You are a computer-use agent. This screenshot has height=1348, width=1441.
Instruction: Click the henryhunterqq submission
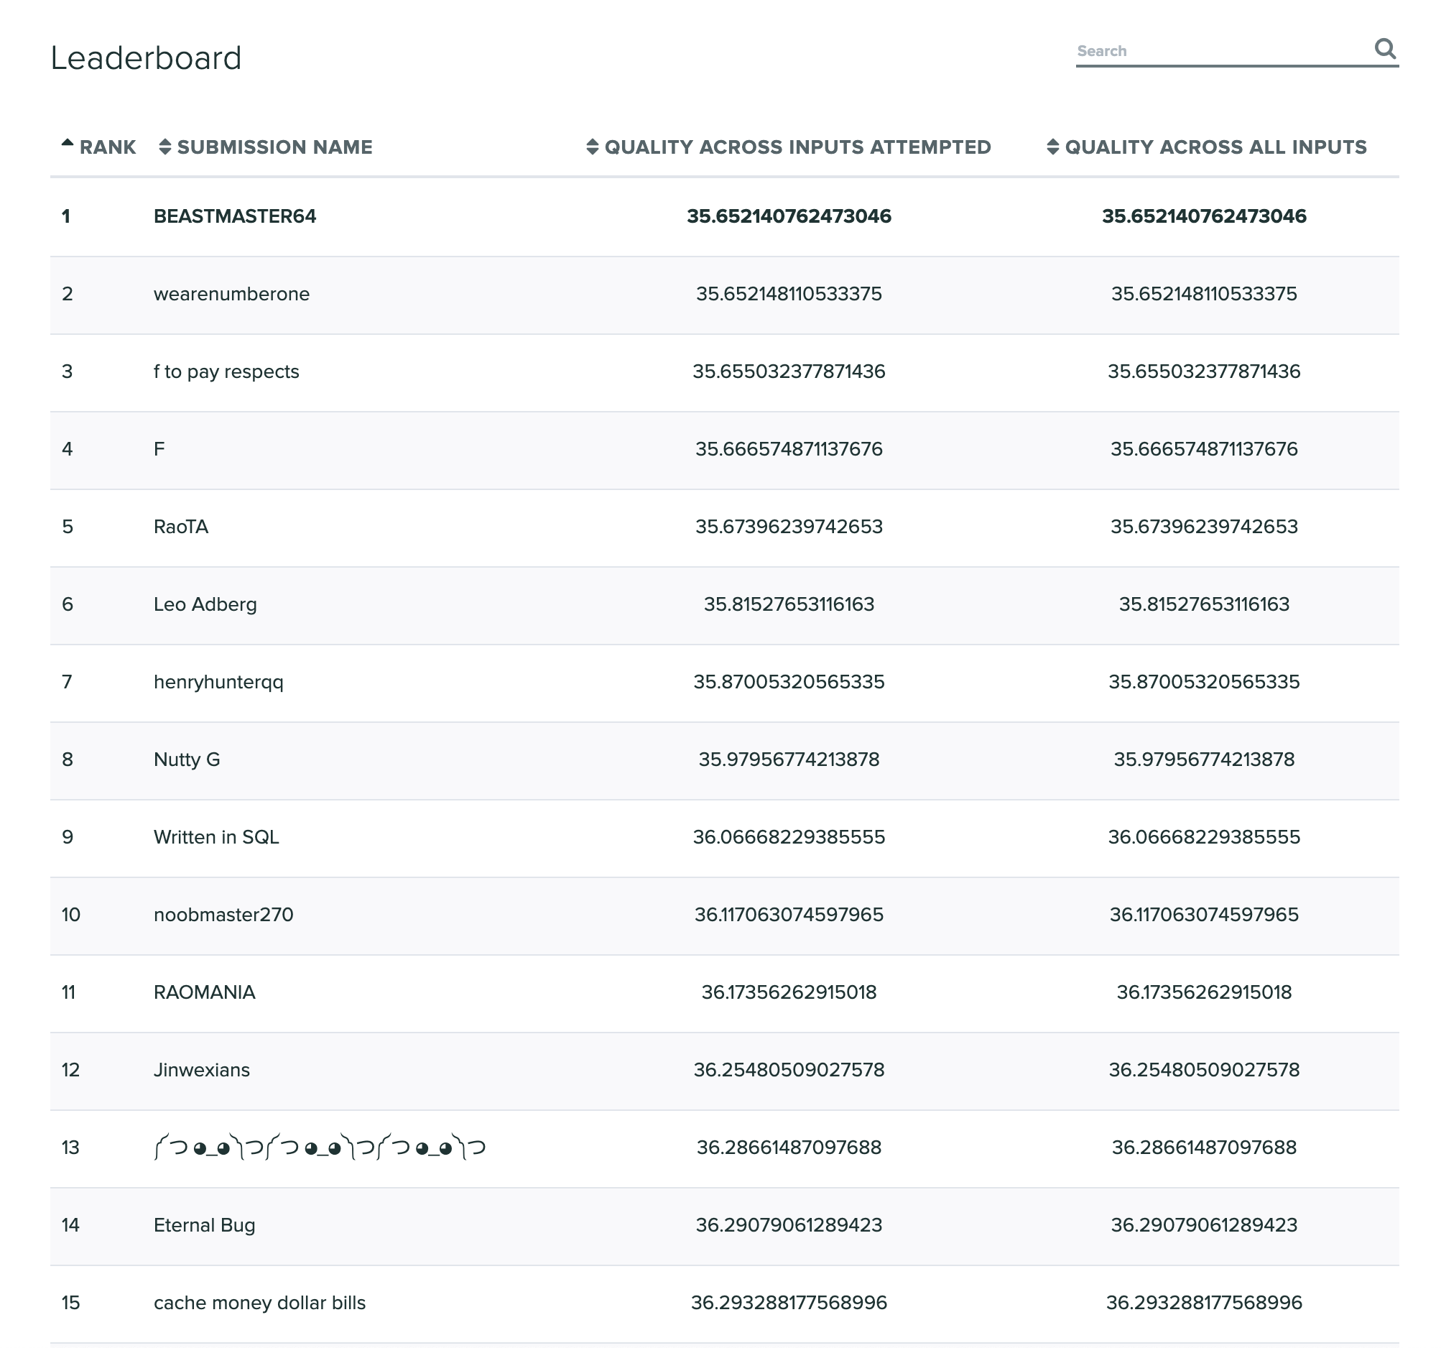pyautogui.click(x=218, y=682)
